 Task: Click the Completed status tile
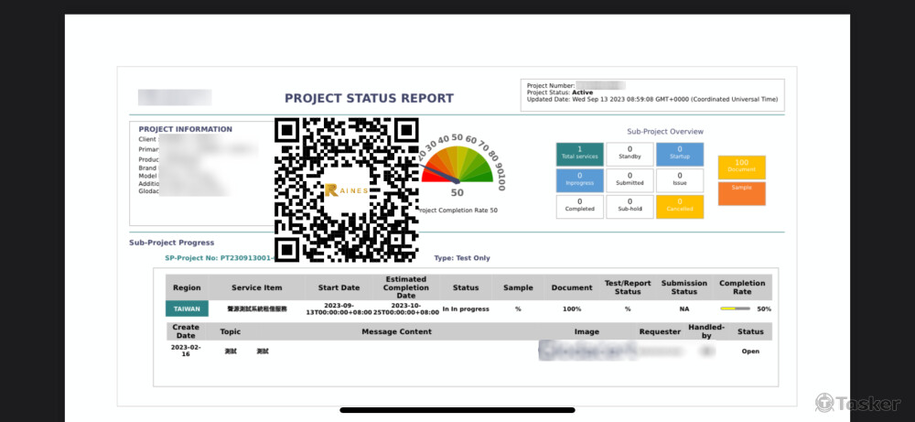tap(579, 206)
